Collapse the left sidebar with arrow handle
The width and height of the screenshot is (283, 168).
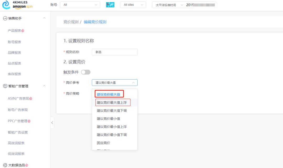click(52, 123)
